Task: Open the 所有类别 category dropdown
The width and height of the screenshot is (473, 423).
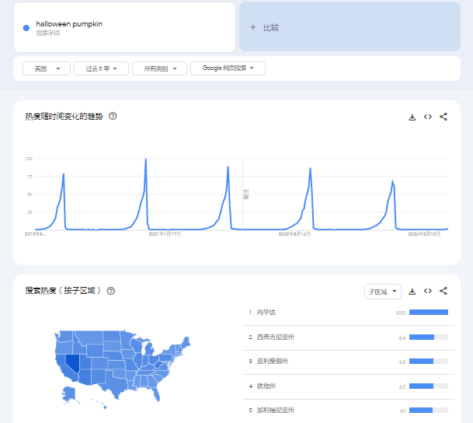Action: coord(159,68)
